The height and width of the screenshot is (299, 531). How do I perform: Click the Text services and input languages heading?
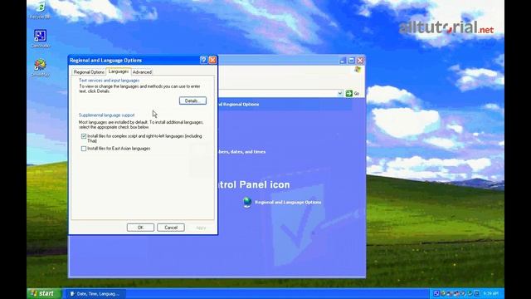(109, 81)
